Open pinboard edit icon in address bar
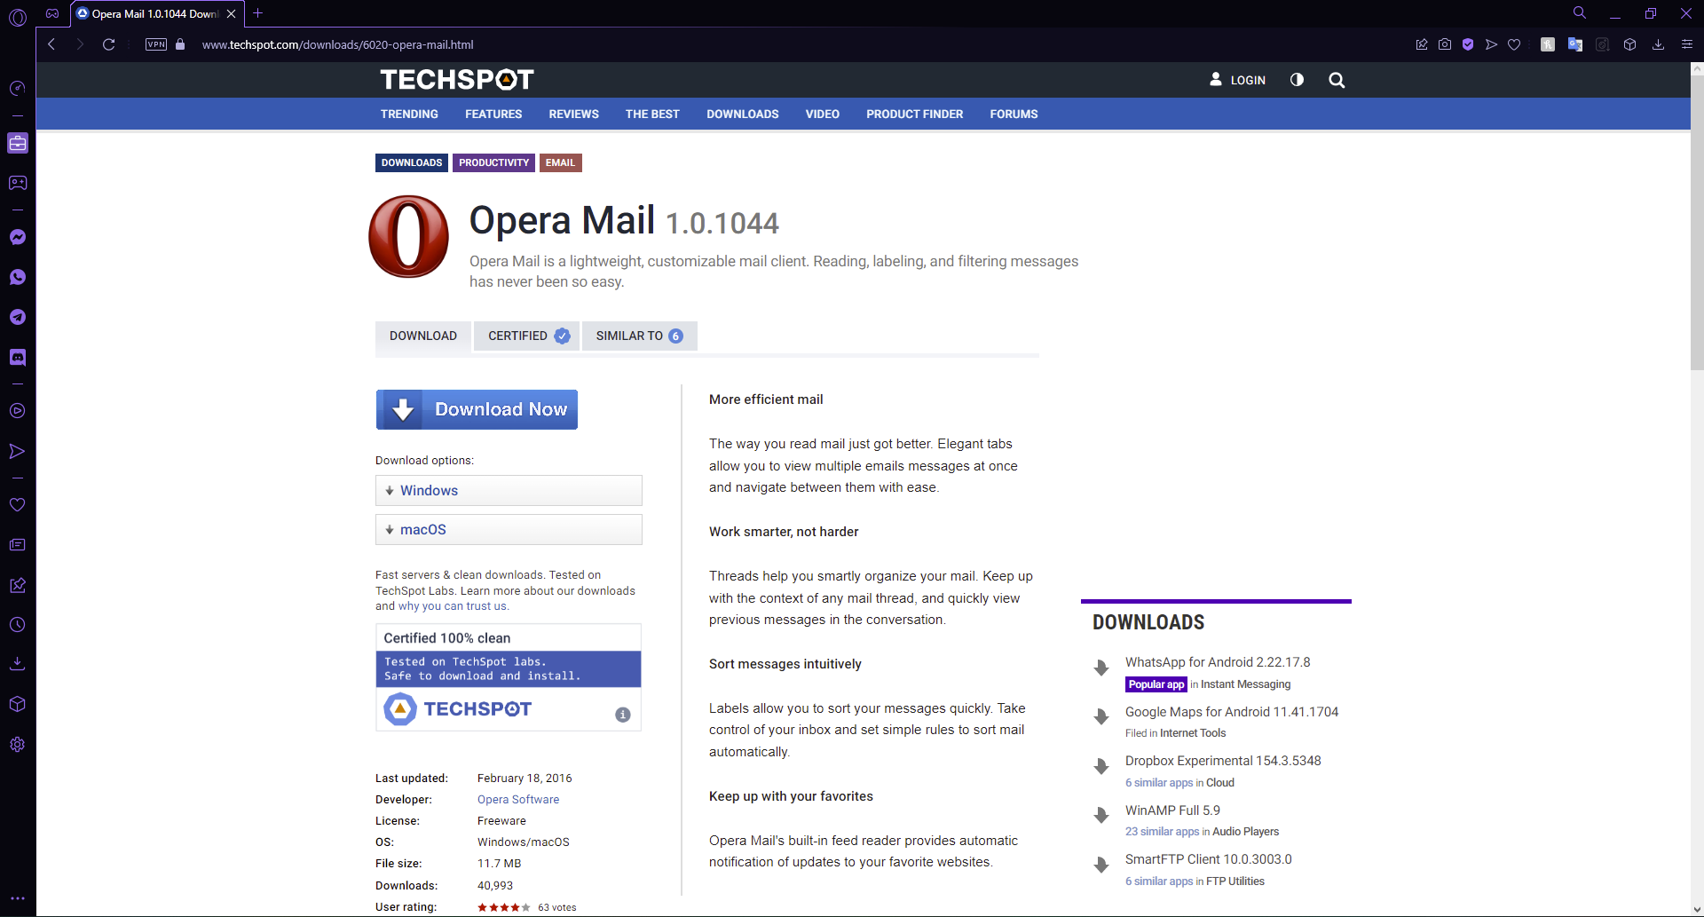The image size is (1704, 917). click(1422, 44)
